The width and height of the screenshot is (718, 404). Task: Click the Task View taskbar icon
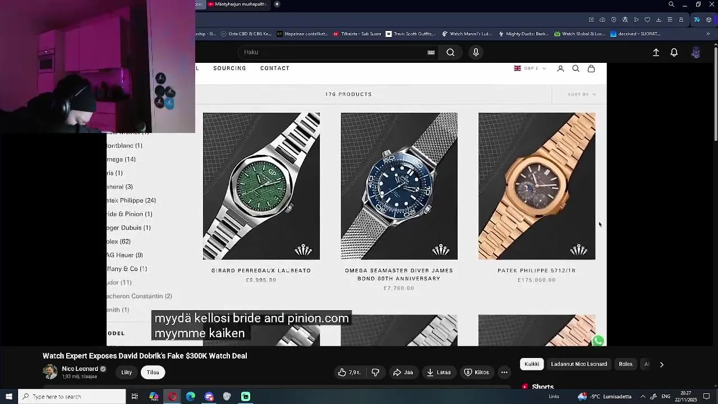(x=135, y=397)
